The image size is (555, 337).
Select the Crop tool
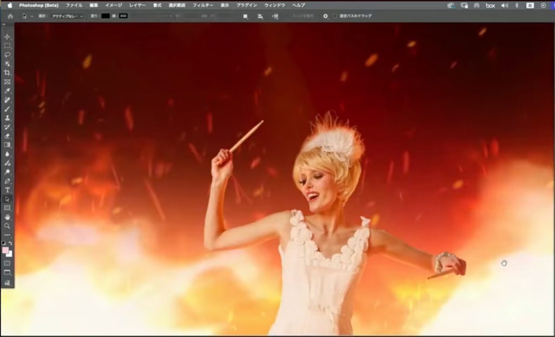point(7,73)
